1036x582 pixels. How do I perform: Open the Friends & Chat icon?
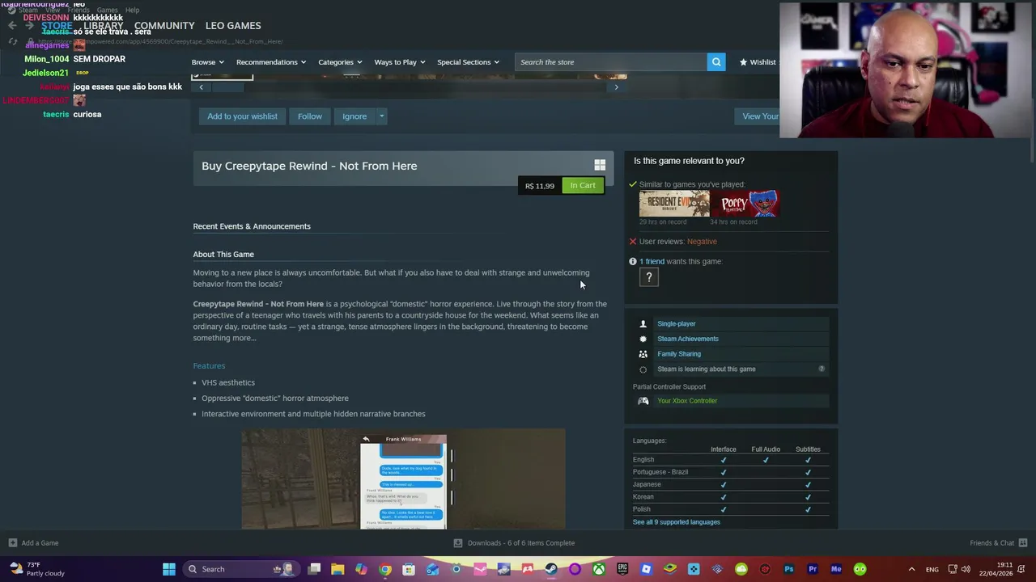(1023, 543)
